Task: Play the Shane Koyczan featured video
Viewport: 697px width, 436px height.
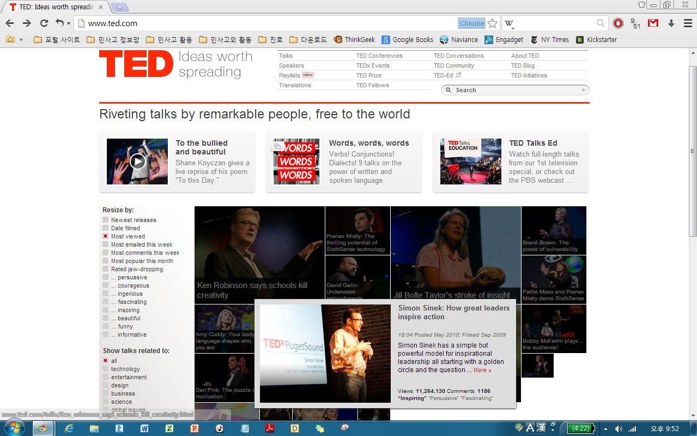Action: pos(137,162)
